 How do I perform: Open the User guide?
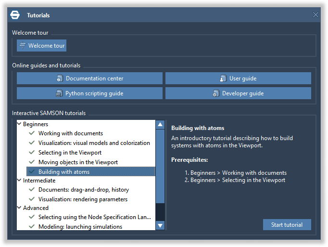click(238, 78)
